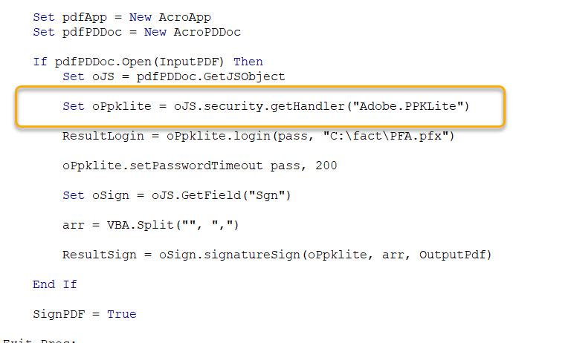Click the "Sgn" field name string
Viewport: 574px width, 343px height.
(270, 195)
